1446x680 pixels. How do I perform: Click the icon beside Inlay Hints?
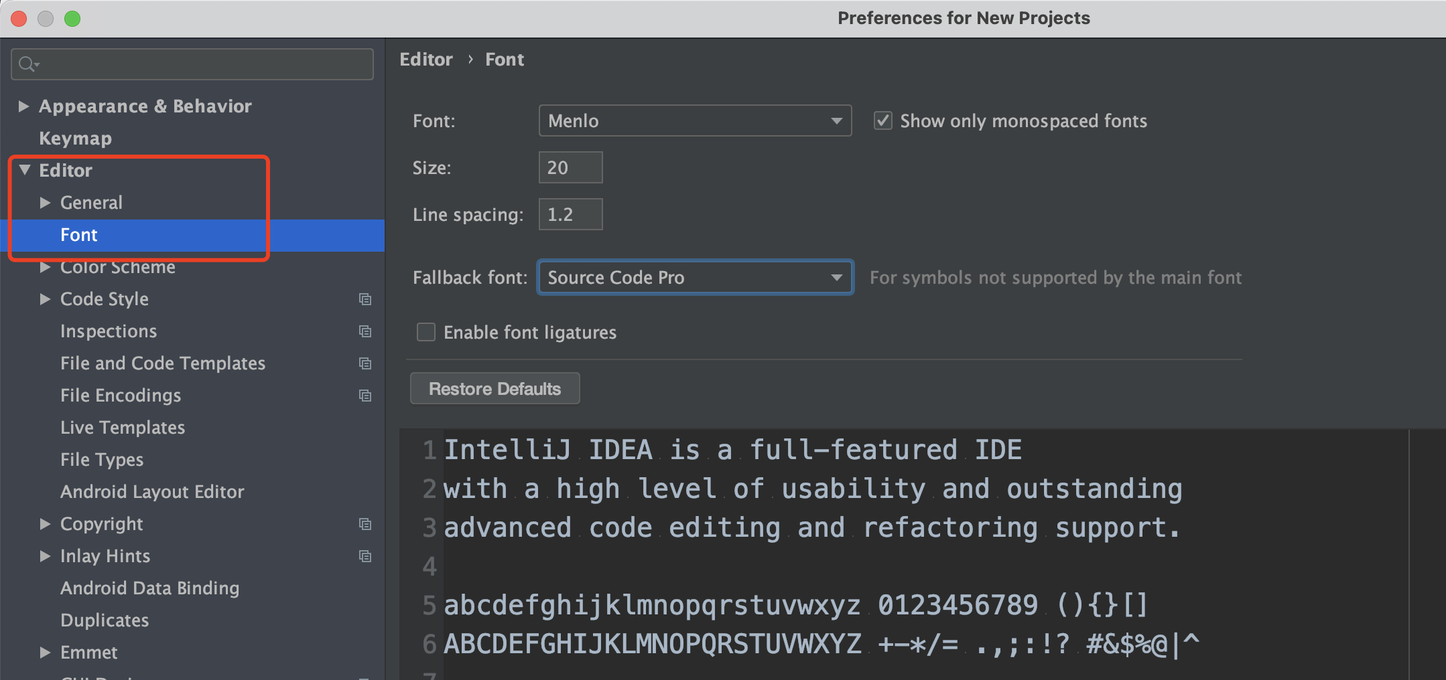(365, 556)
